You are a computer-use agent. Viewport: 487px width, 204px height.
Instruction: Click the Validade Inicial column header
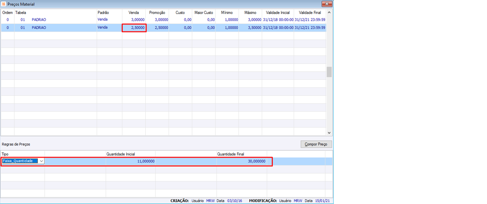click(x=278, y=13)
